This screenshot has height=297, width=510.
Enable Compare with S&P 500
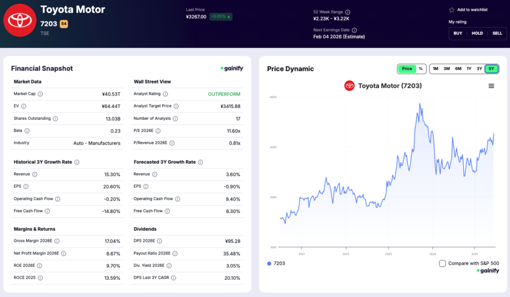click(442, 264)
